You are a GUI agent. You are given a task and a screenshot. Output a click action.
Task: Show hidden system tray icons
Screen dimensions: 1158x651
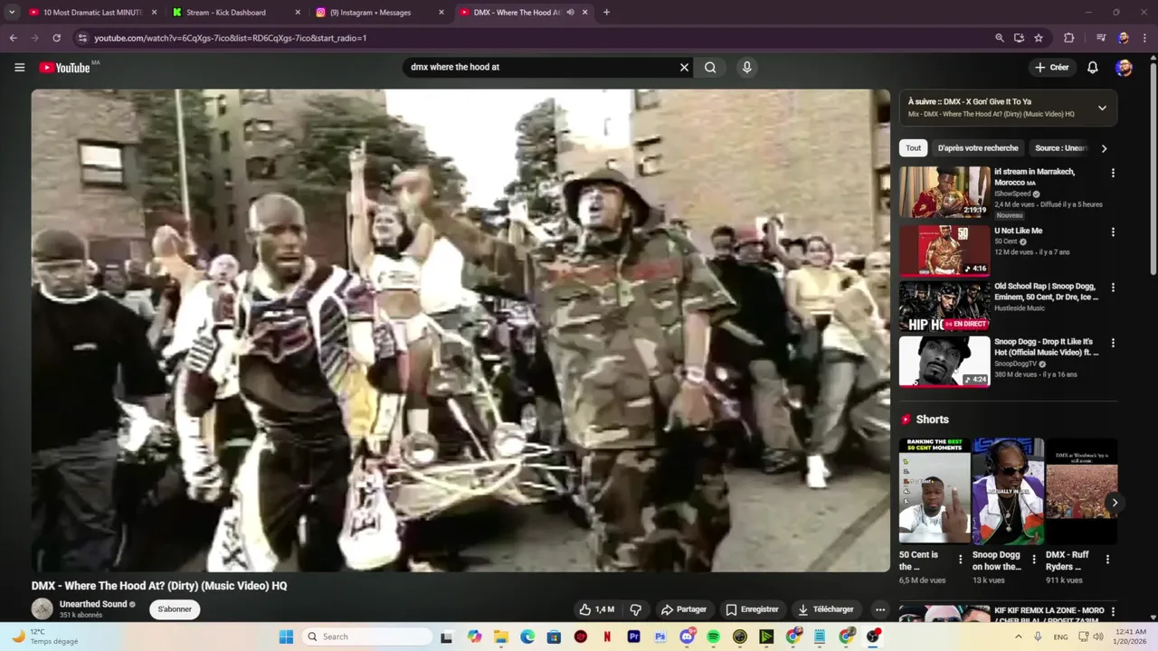tap(1019, 637)
